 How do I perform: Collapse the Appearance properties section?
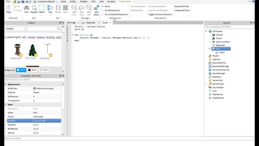point(5,84)
